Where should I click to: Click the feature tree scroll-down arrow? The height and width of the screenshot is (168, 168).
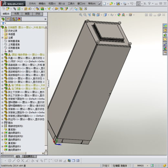[46, 150]
